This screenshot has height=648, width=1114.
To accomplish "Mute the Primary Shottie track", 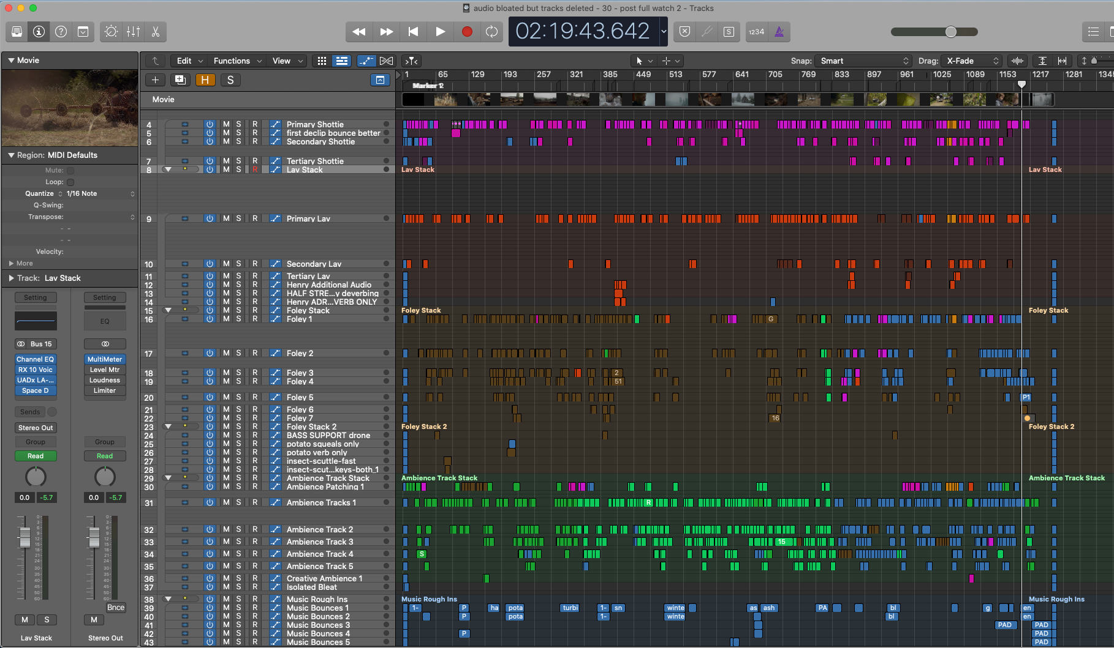I will click(x=226, y=124).
